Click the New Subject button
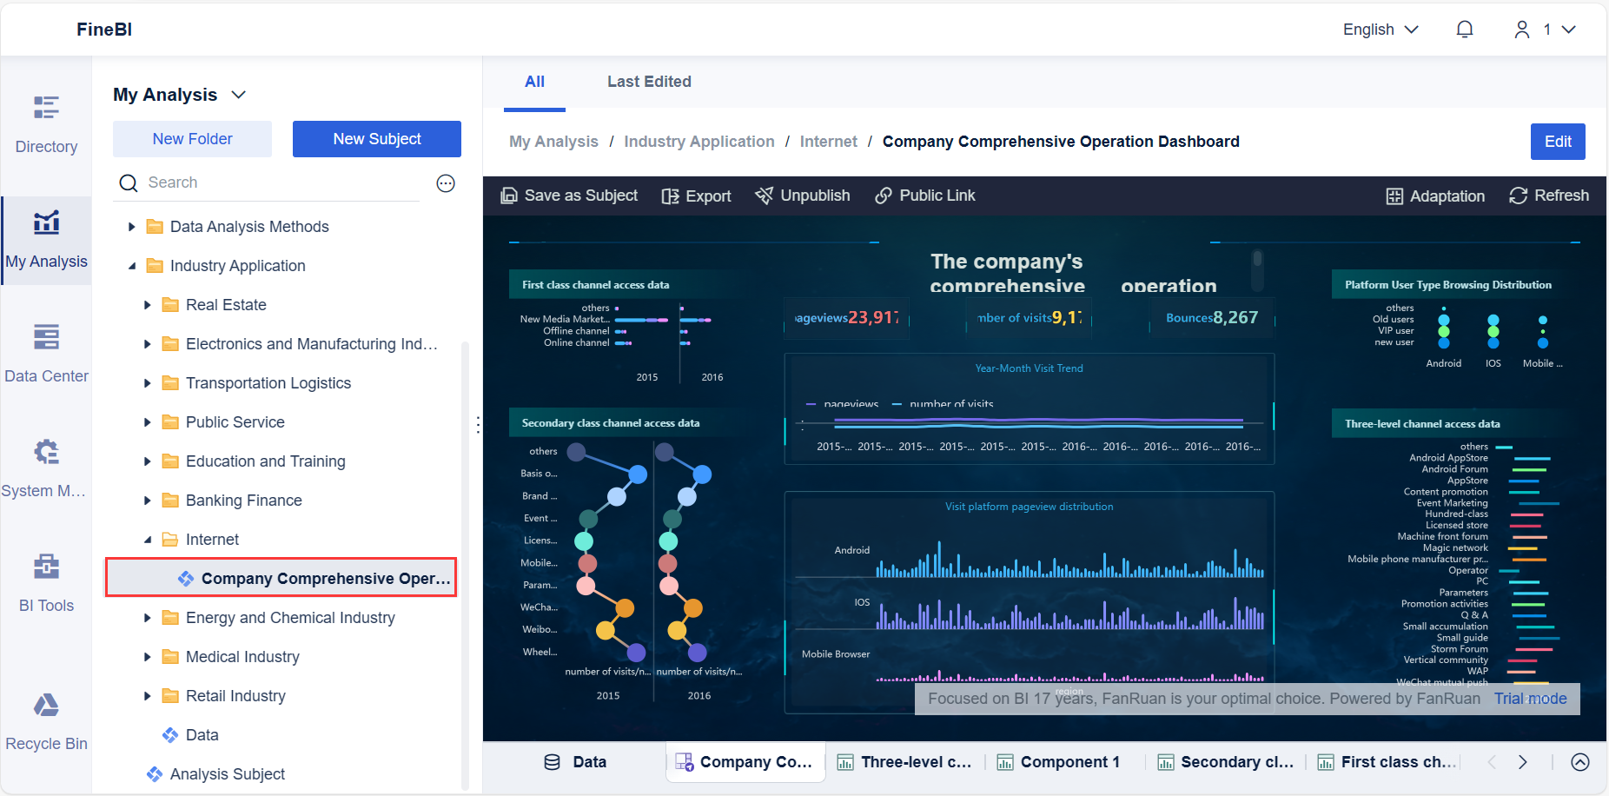Screen dimensions: 1609x796 pyautogui.click(x=376, y=138)
